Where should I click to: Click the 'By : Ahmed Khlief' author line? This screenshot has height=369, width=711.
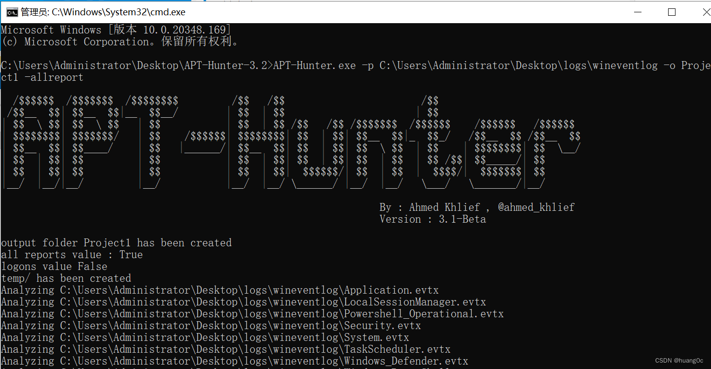[477, 207]
